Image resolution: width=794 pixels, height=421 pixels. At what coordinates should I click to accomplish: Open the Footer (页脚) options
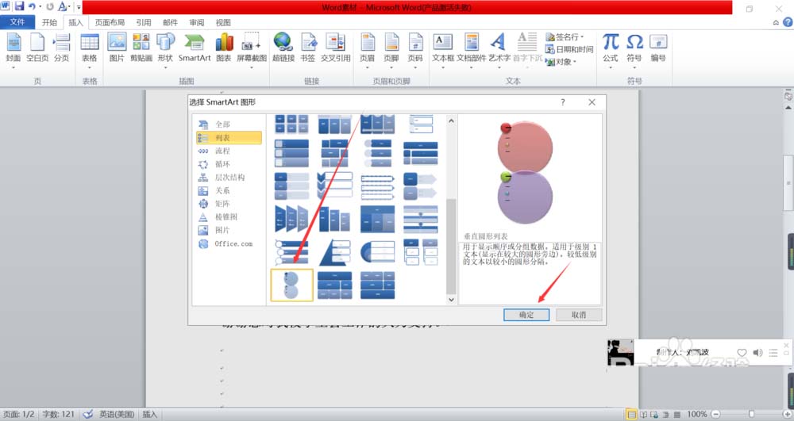[391, 49]
